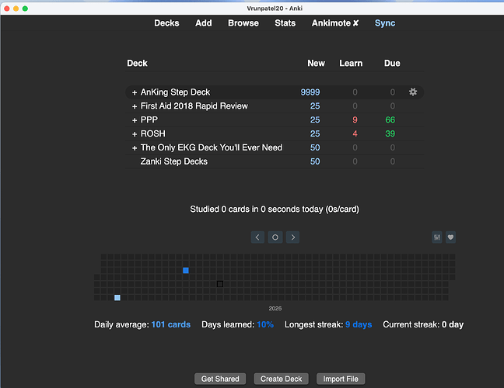Viewport: 504px width, 388px height.
Task: Click ROSH due count 39
Action: tap(390, 133)
